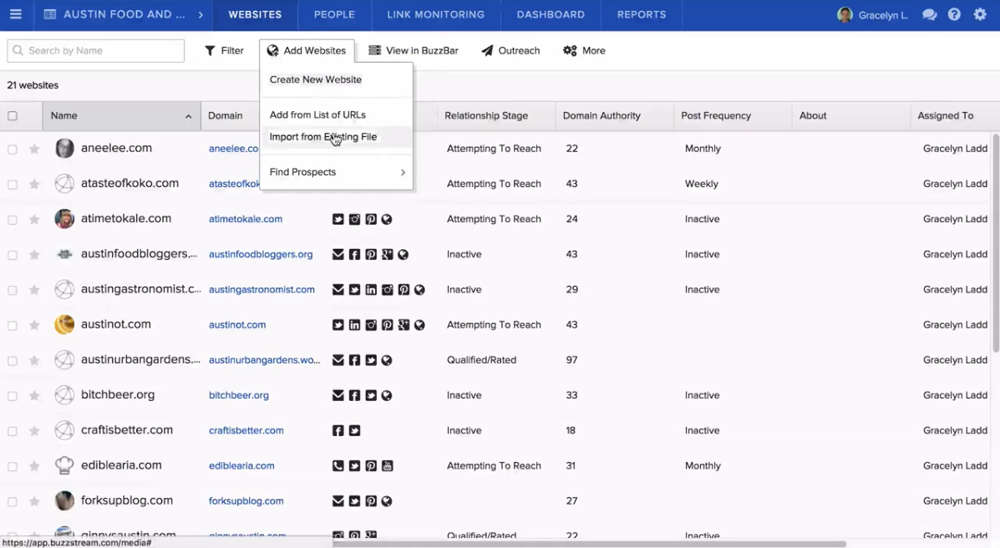Click the Google+ icon for austinfoodbloggers.org
Screen dimensions: 1000x548
pos(387,255)
